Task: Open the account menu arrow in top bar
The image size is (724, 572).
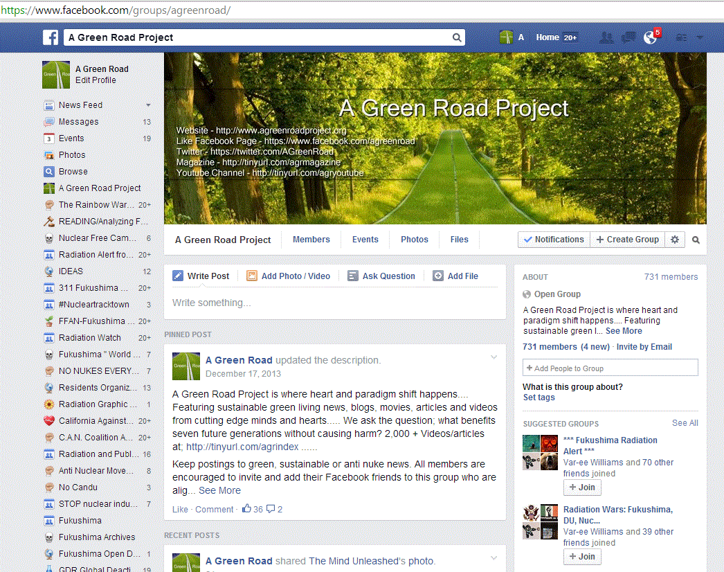Action: point(700,37)
